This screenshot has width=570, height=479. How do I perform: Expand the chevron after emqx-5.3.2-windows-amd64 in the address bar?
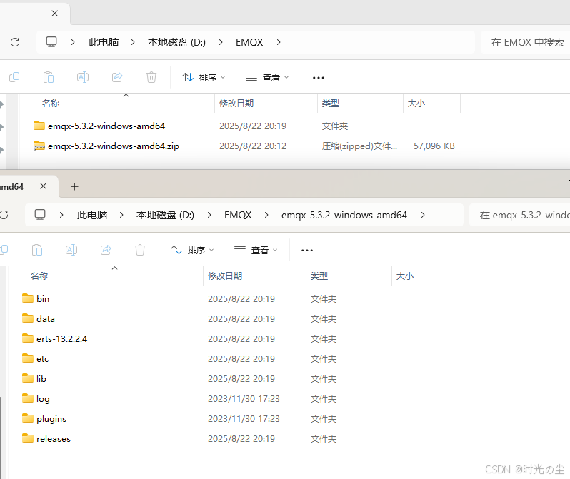tap(423, 215)
